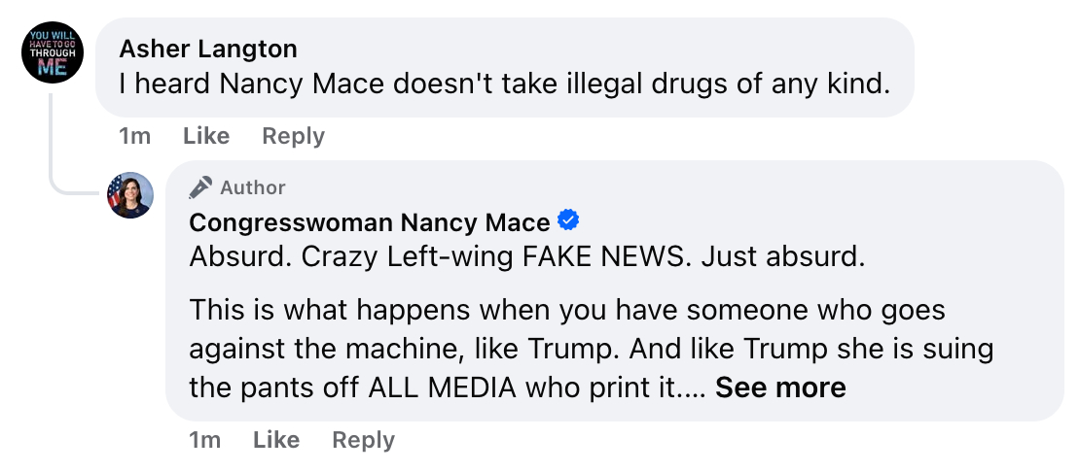This screenshot has width=1080, height=472.
Task: Click Asher Langton's profile picture
Action: 53,51
